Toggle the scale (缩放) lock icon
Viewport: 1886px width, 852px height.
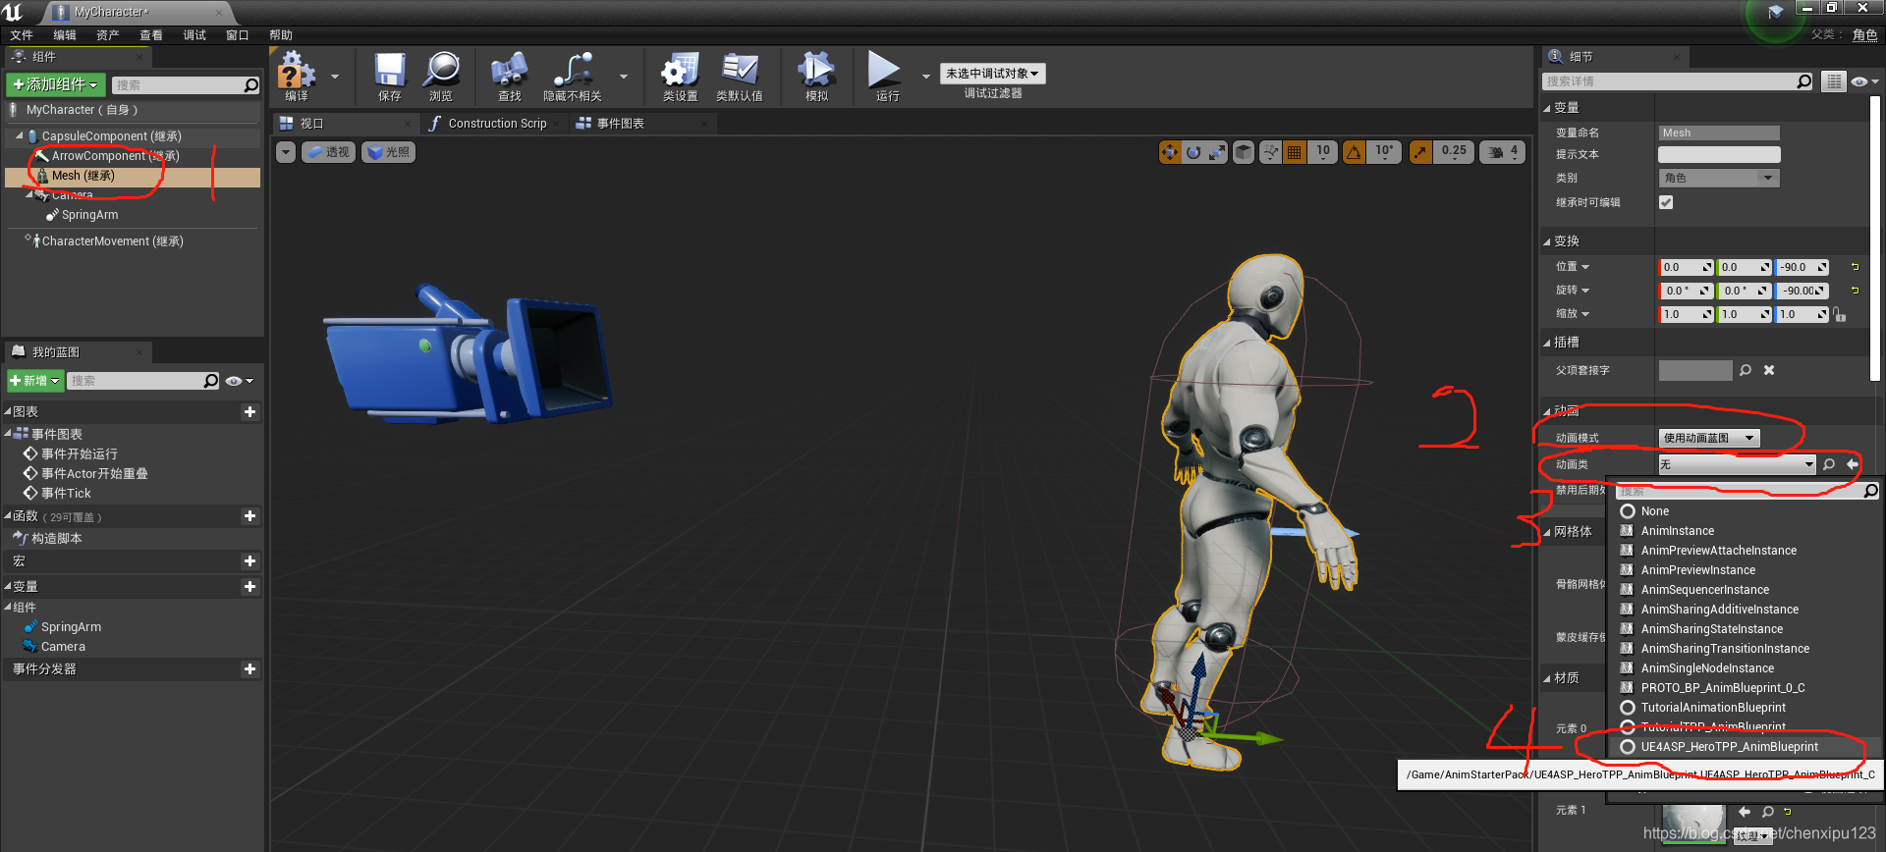click(1839, 315)
